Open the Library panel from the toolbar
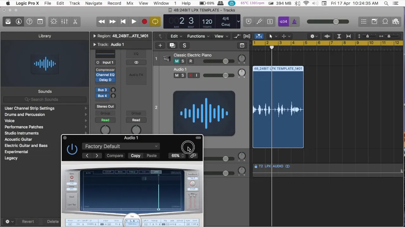 click(x=8, y=21)
